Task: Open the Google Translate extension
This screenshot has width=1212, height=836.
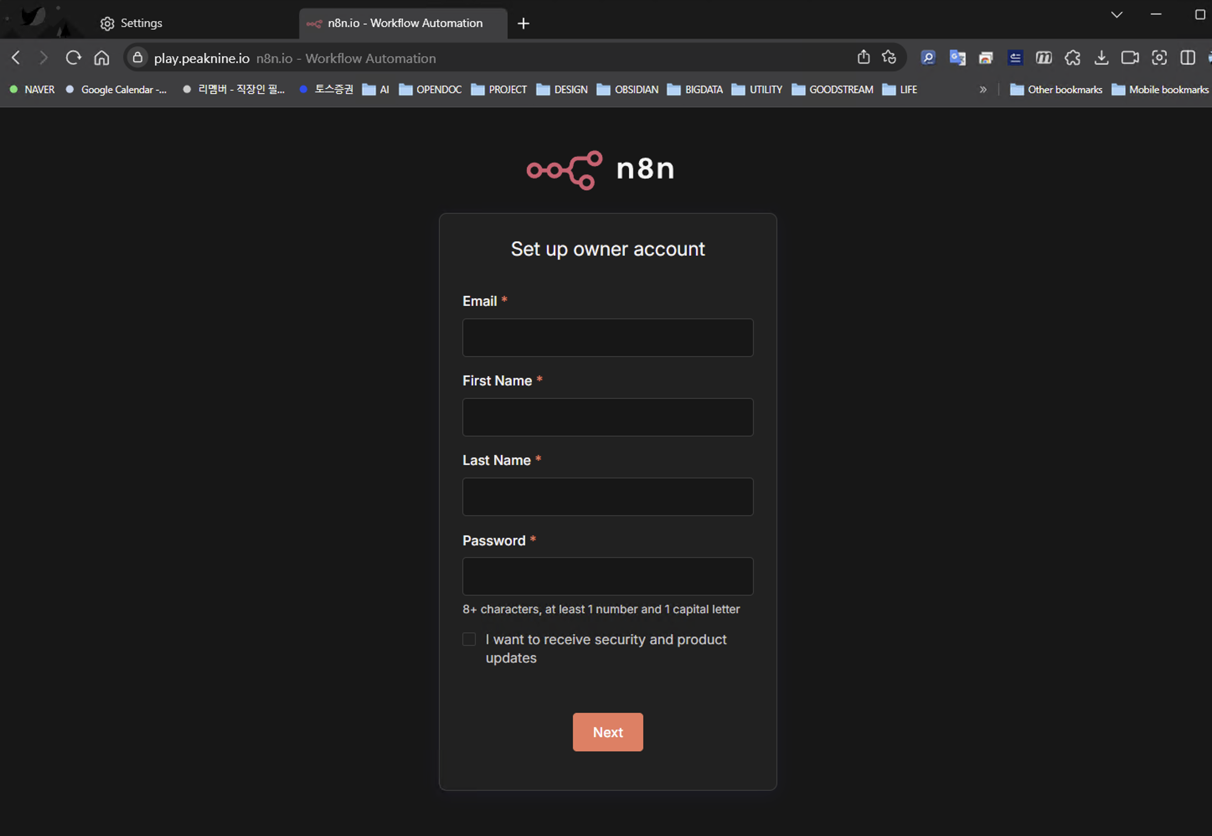Action: pyautogui.click(x=957, y=58)
